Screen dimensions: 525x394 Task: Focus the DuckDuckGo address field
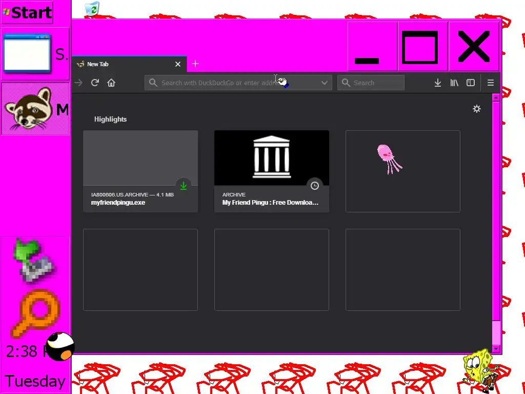click(x=238, y=83)
